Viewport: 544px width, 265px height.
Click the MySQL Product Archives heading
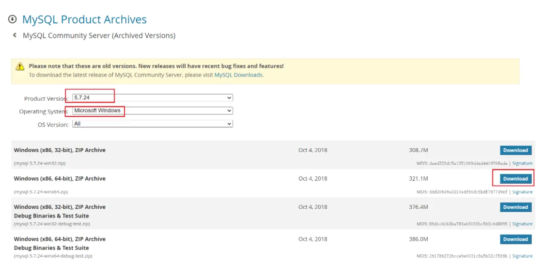coord(84,19)
